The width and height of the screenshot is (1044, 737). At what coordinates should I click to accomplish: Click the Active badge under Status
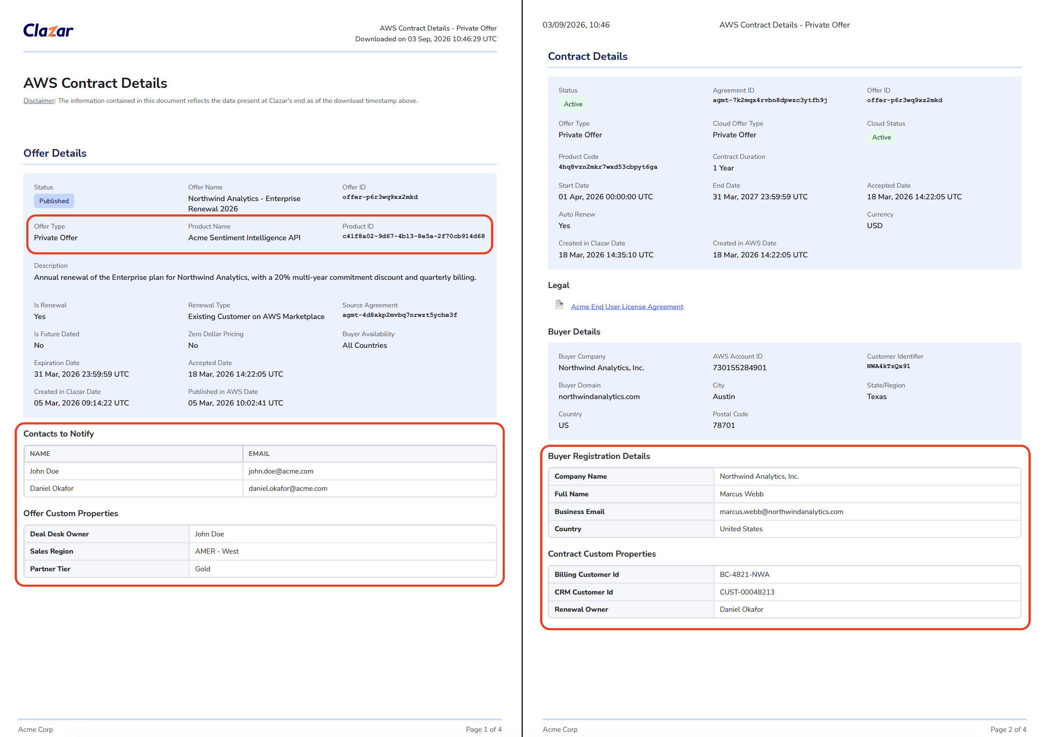pos(572,104)
